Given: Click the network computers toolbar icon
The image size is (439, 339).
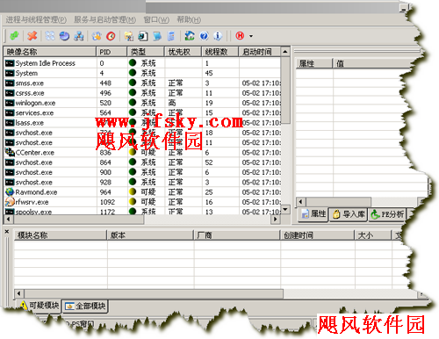Looking at the screenshot, I should tap(79, 36).
